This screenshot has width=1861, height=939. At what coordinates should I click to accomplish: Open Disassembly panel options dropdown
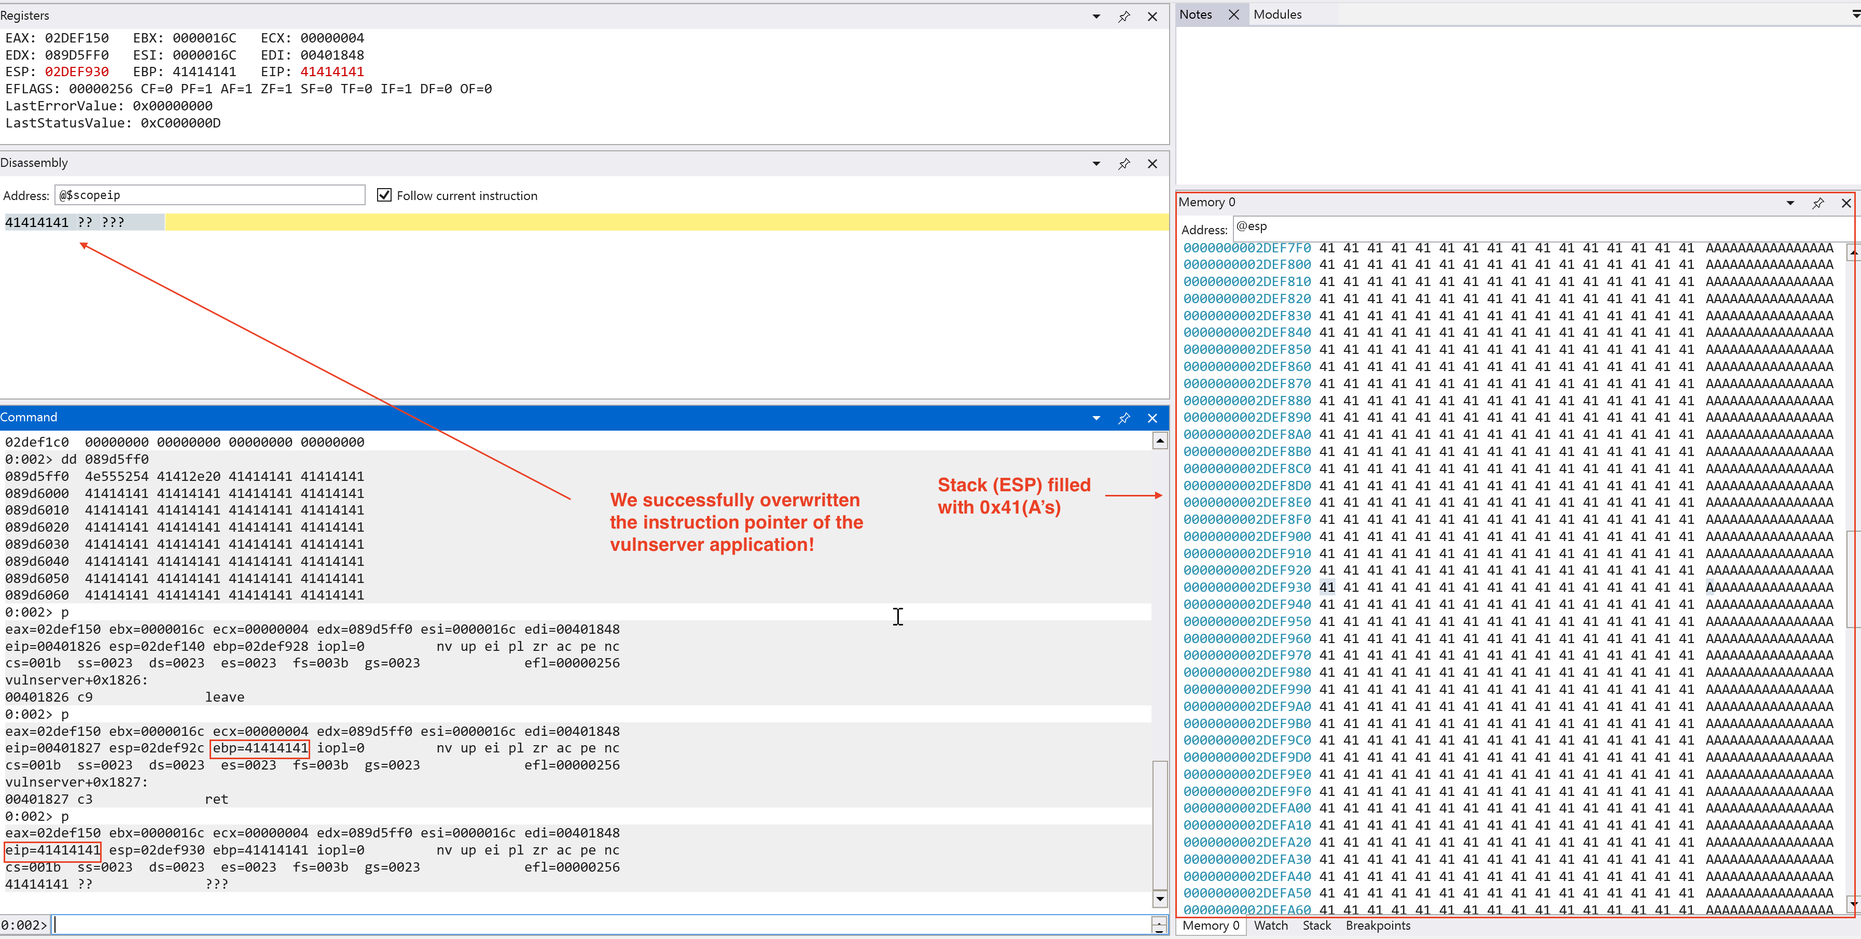coord(1096,164)
